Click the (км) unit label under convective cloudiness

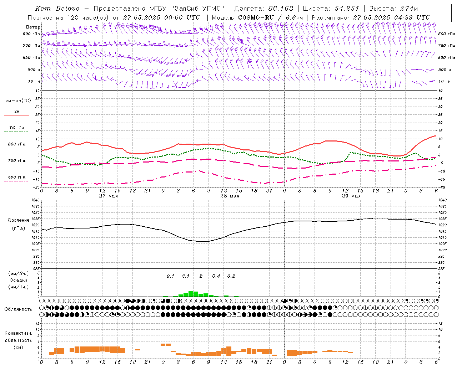click(x=18, y=347)
